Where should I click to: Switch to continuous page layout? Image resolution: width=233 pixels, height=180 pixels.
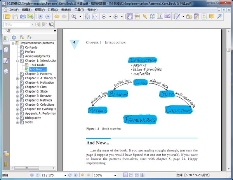click(131, 175)
